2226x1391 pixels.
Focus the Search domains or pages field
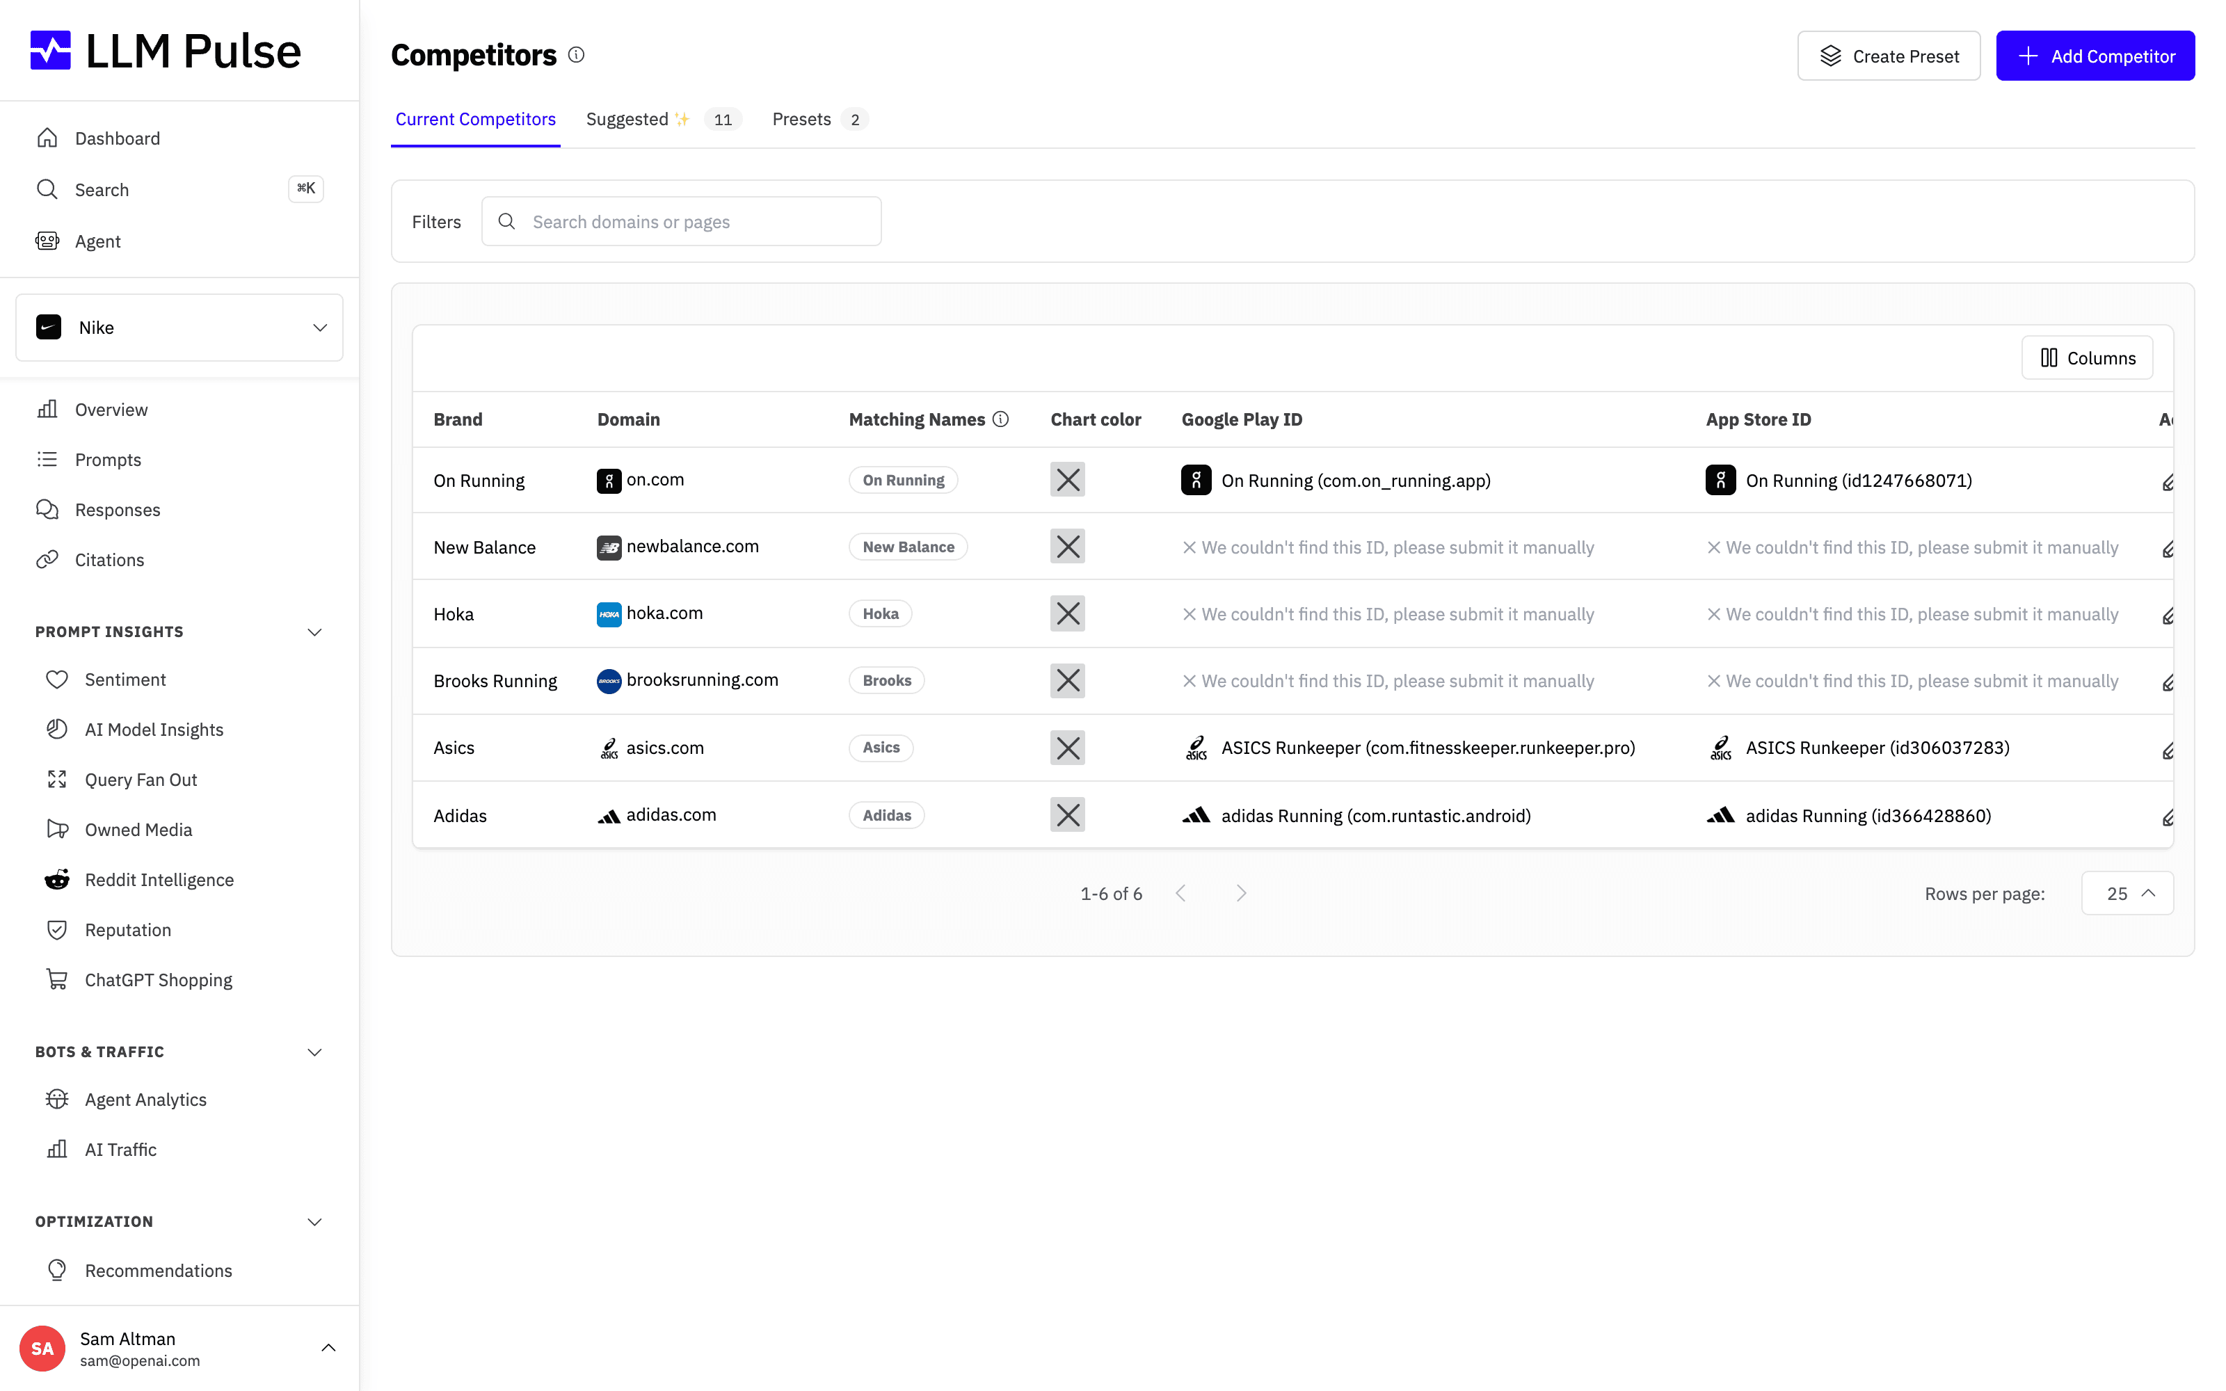pos(682,222)
